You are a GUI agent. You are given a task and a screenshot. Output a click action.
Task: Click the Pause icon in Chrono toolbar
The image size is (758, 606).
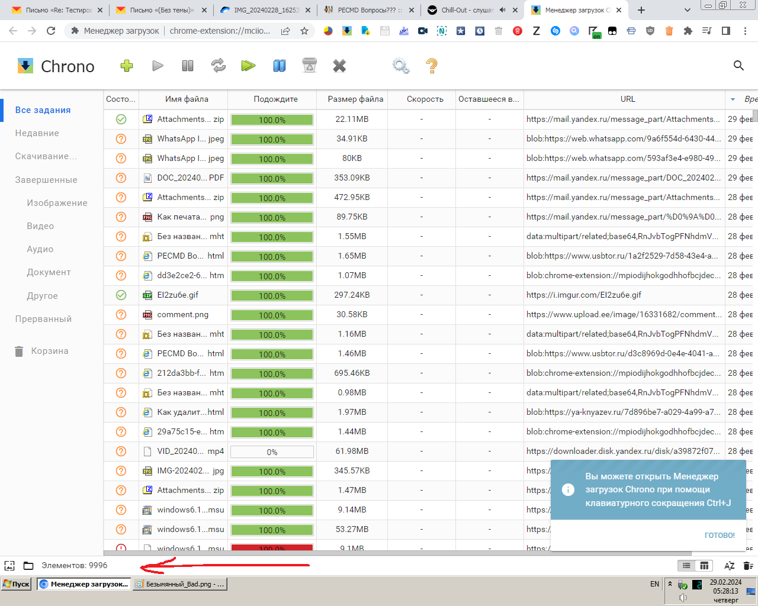188,66
